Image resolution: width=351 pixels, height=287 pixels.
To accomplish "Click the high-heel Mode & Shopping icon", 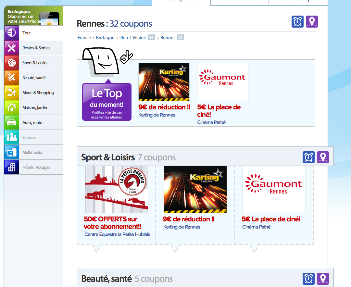I will point(12,93).
